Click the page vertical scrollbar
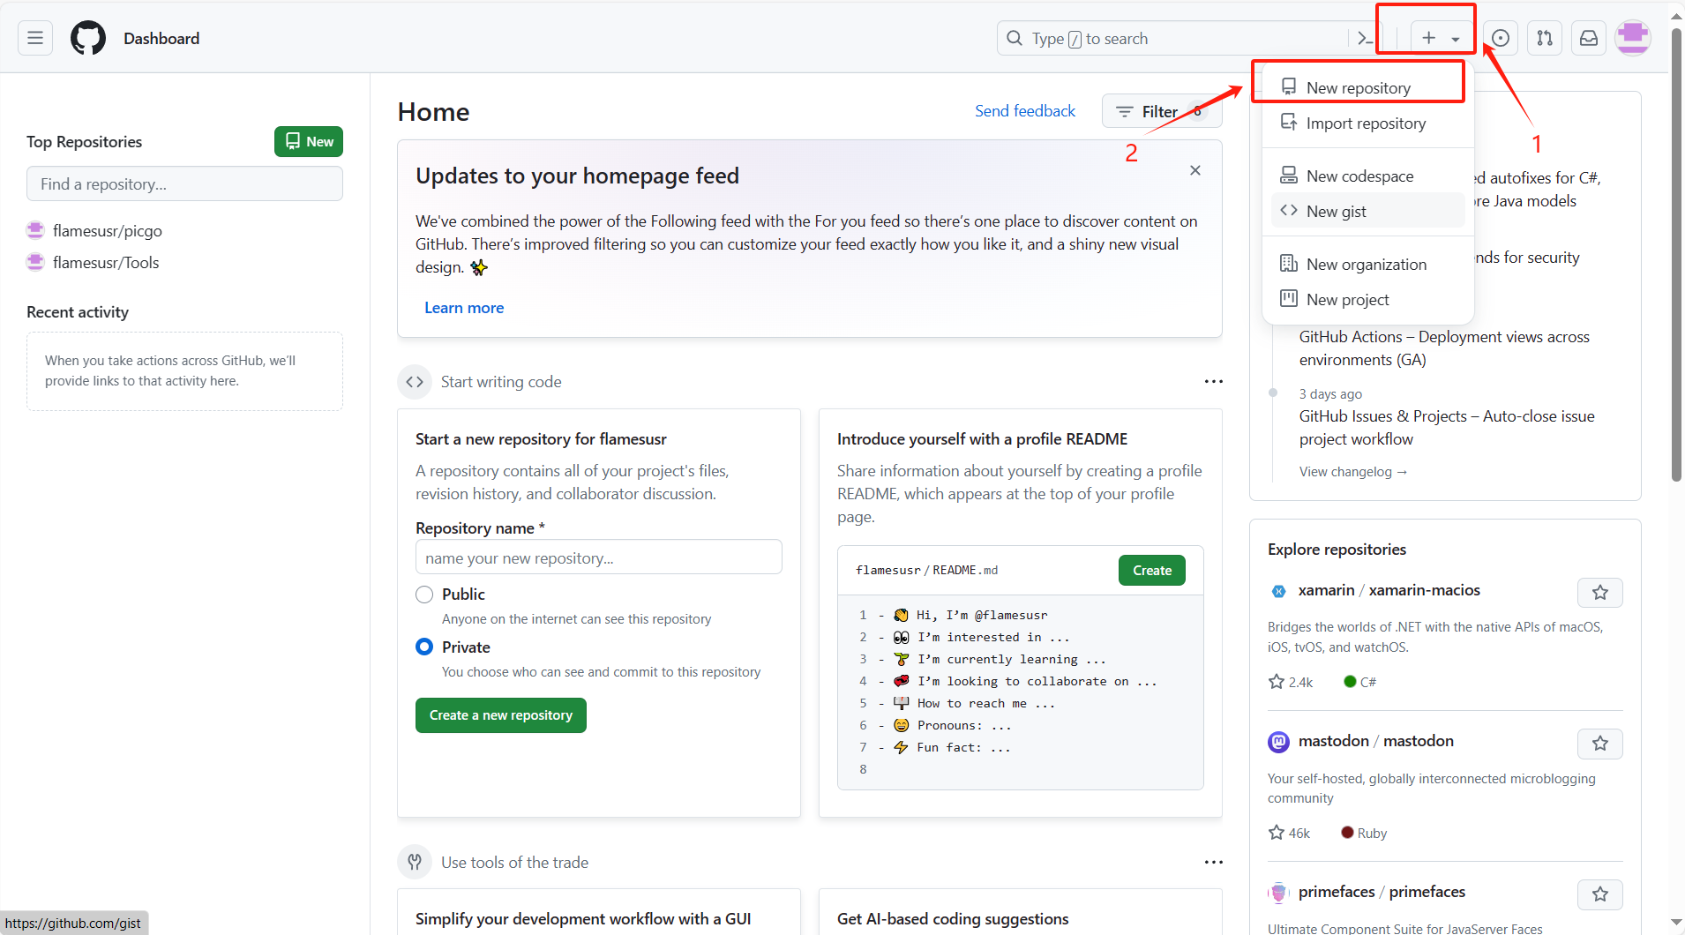Screen dimensions: 1685x935 (x=1676, y=256)
